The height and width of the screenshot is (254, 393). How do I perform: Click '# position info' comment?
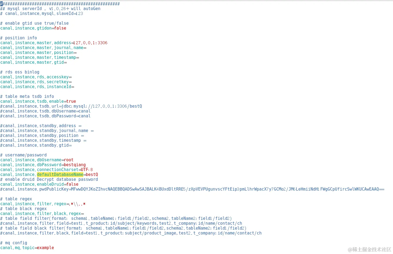[18, 38]
